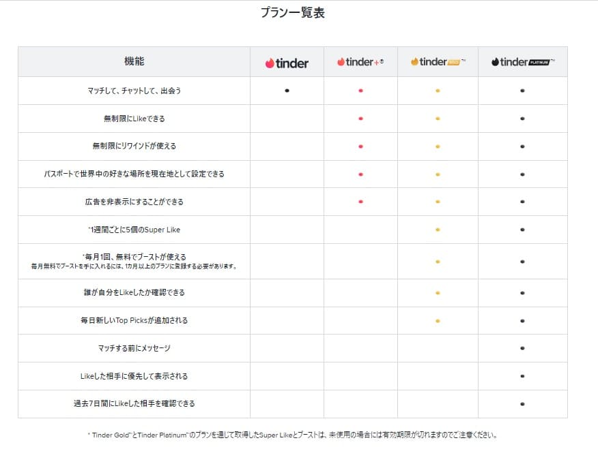Screen dimensions: 598x449
Task: Click gold dot in パスポート row
Action: click(438, 174)
